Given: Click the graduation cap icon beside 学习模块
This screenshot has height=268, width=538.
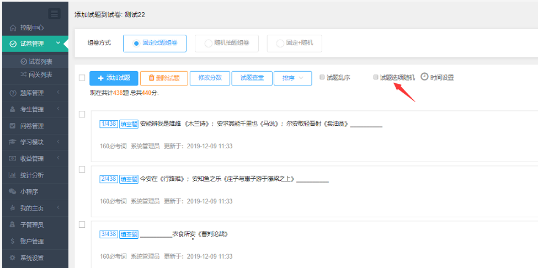Looking at the screenshot, I should [x=13, y=142].
